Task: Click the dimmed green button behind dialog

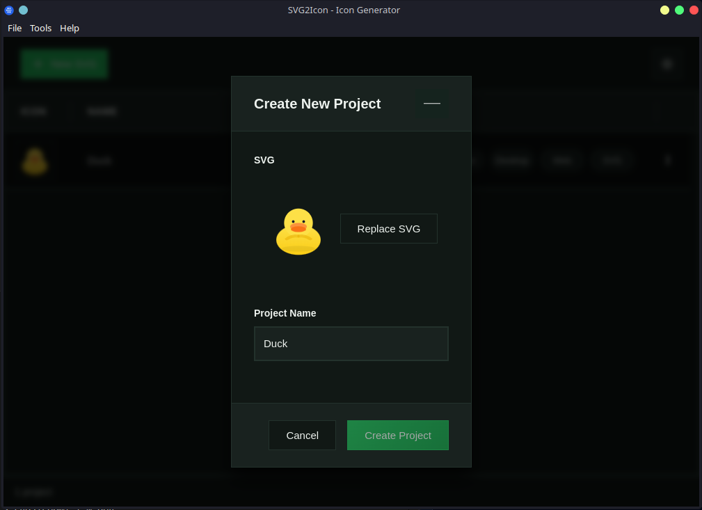Action: click(x=64, y=64)
